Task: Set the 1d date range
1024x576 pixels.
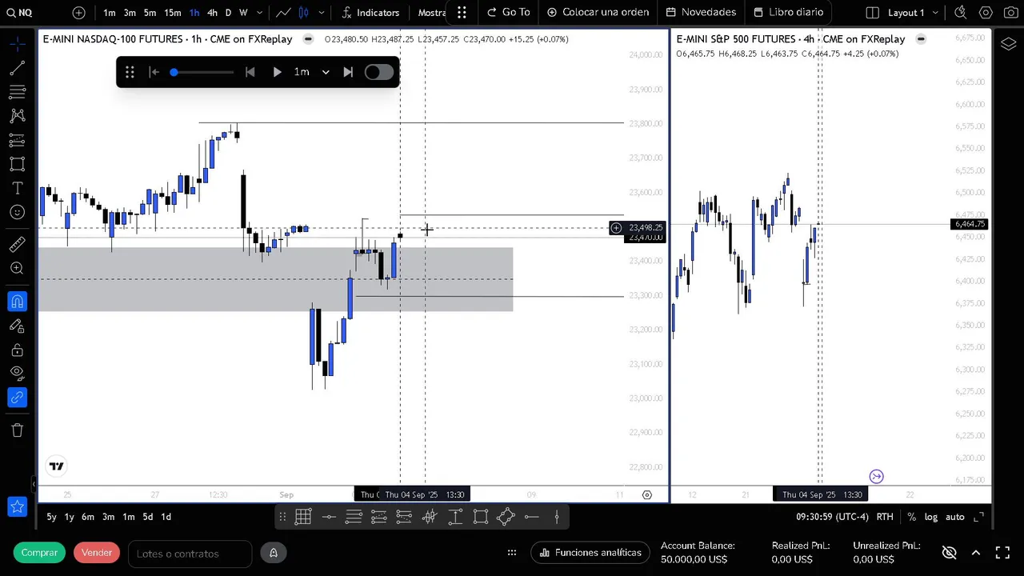Action: pyautogui.click(x=166, y=517)
